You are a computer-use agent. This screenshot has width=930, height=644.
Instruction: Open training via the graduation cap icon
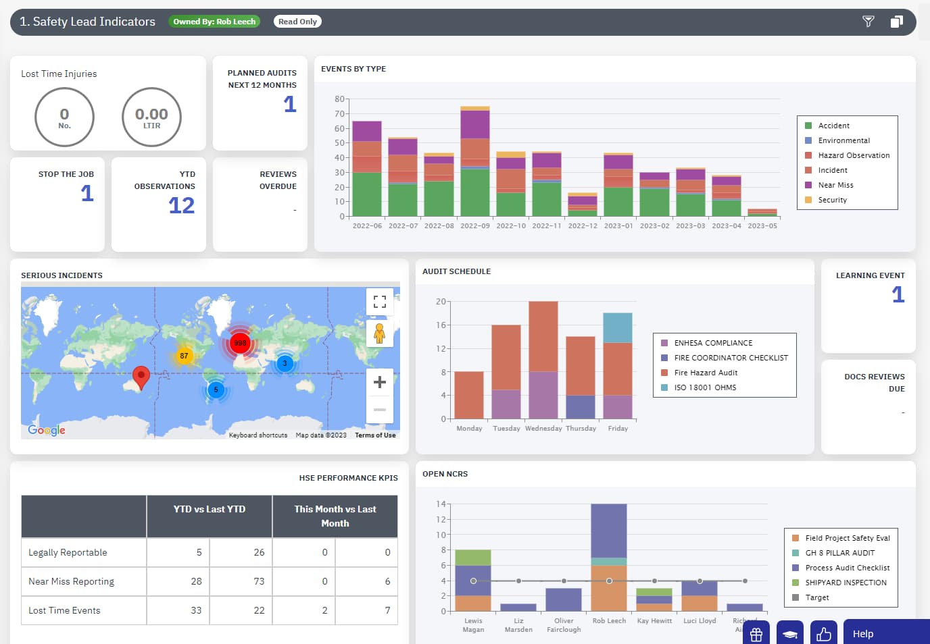pyautogui.click(x=789, y=633)
